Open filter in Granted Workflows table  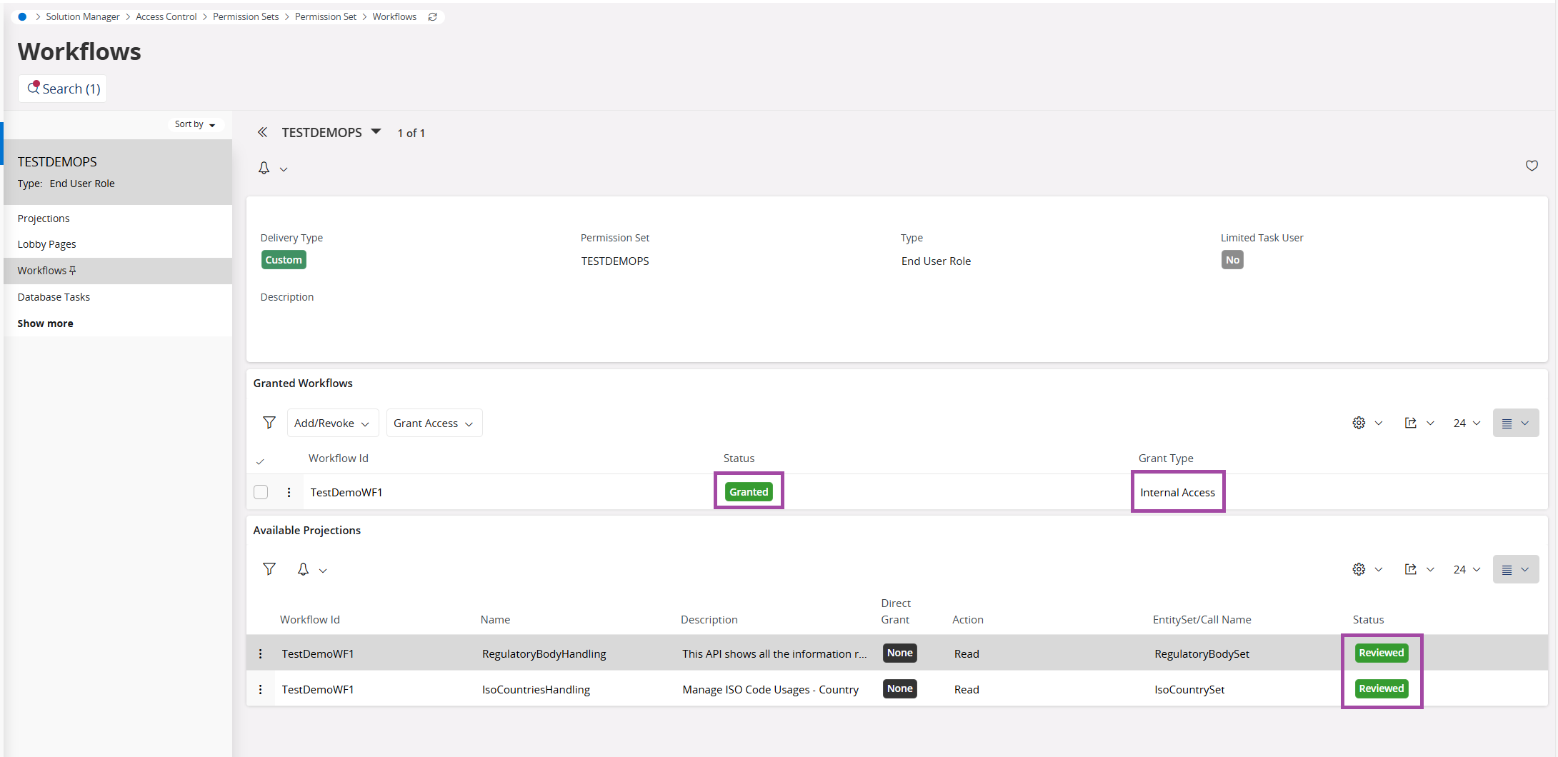(269, 423)
